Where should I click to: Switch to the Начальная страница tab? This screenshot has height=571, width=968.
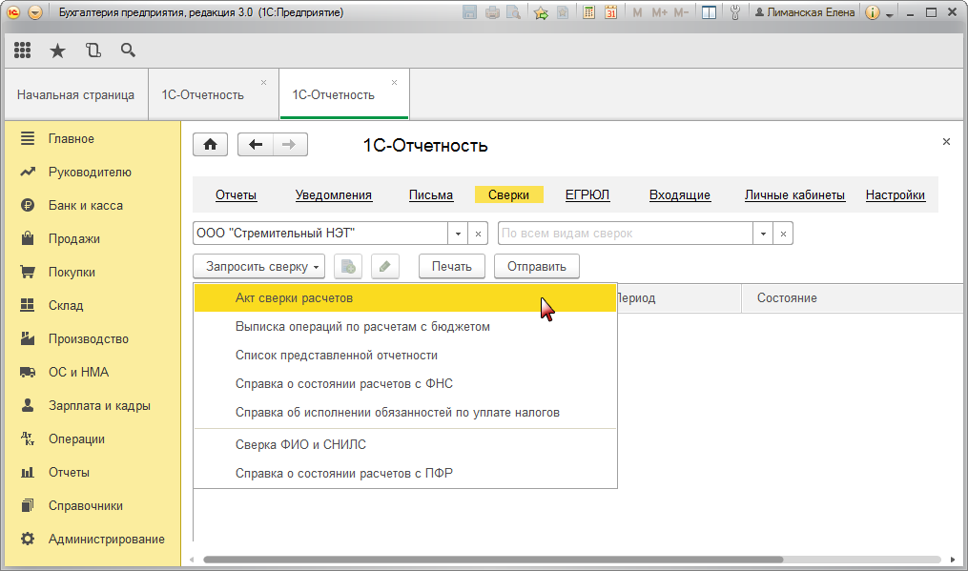tap(75, 95)
